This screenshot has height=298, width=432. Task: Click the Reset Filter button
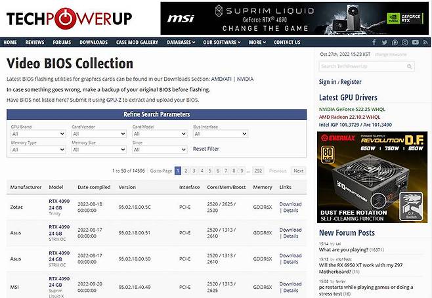pyautogui.click(x=205, y=149)
